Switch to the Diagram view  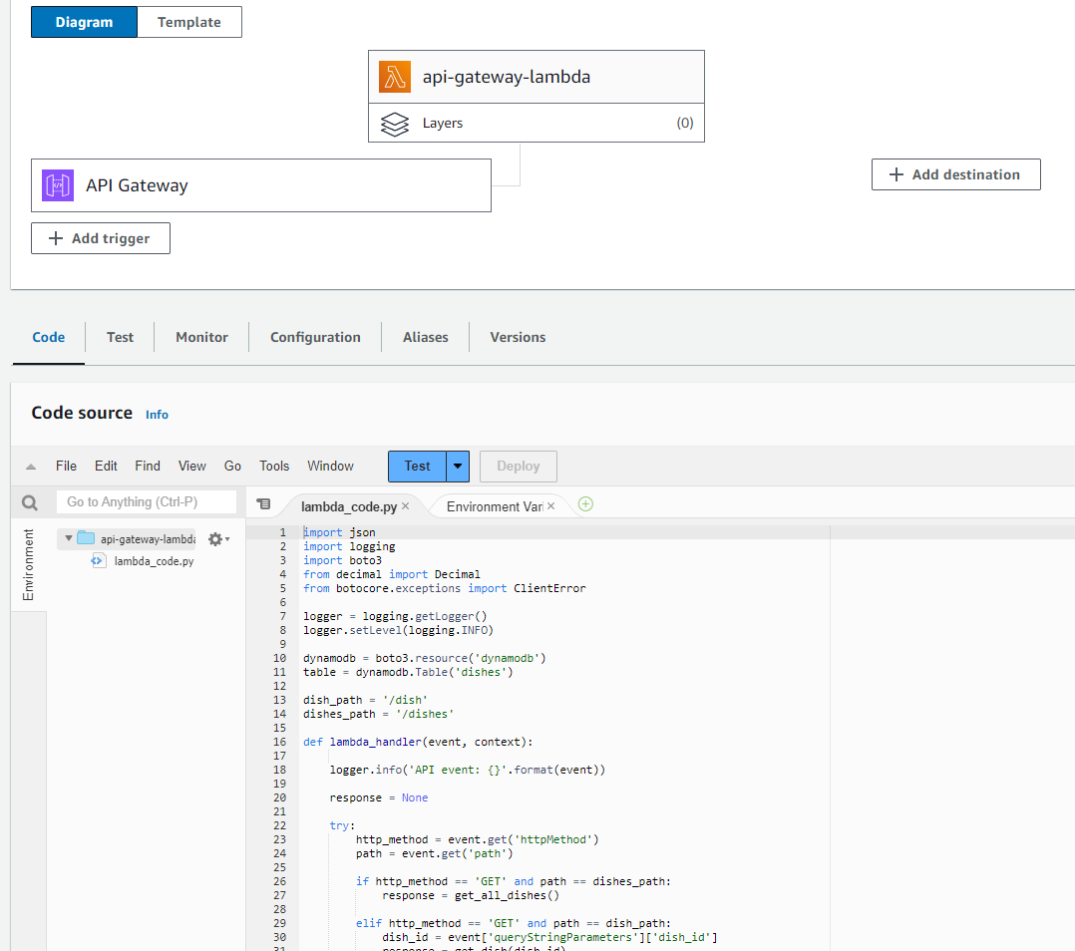[x=85, y=22]
